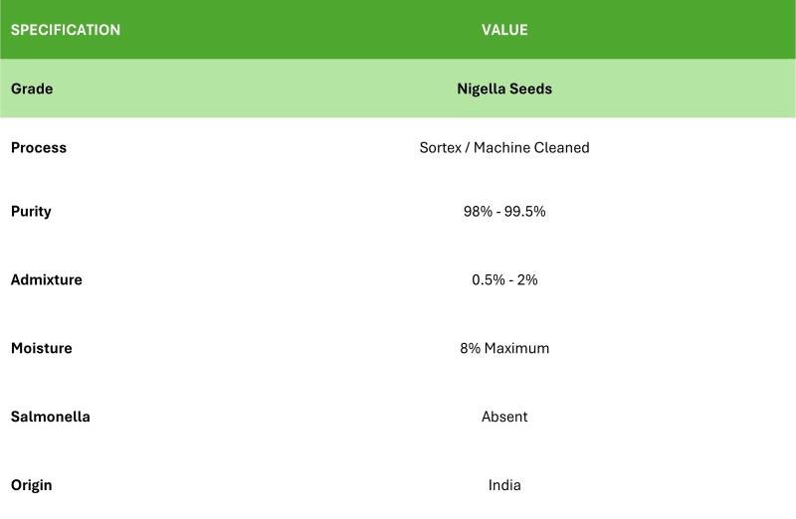Select the Purity row label
Viewport: 796px width, 519px height.
pyautogui.click(x=31, y=212)
